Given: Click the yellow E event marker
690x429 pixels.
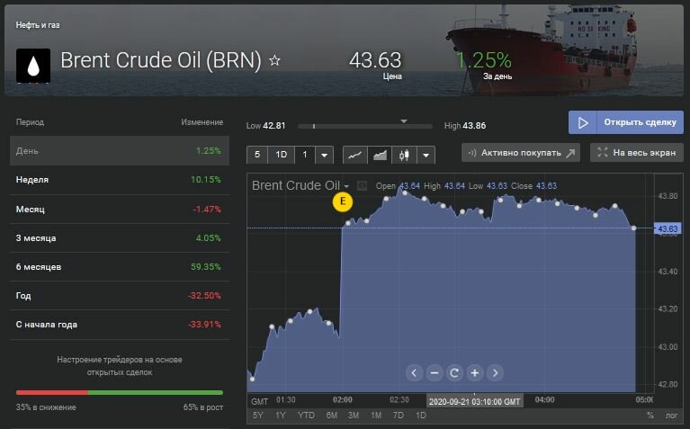Looking at the screenshot, I should tap(342, 202).
